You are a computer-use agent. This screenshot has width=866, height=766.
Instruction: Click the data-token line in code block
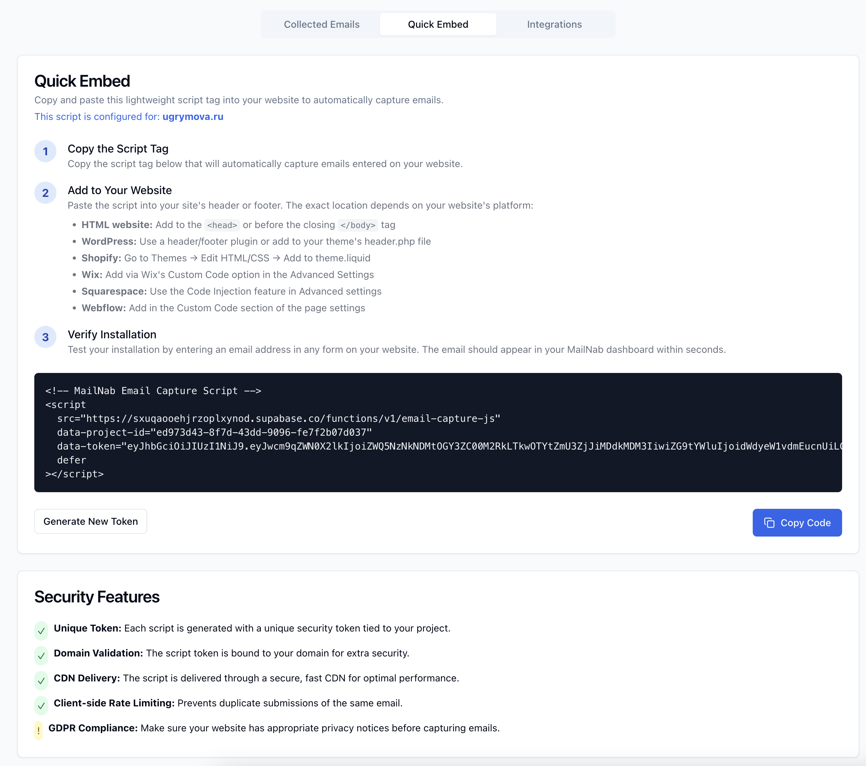tap(449, 446)
